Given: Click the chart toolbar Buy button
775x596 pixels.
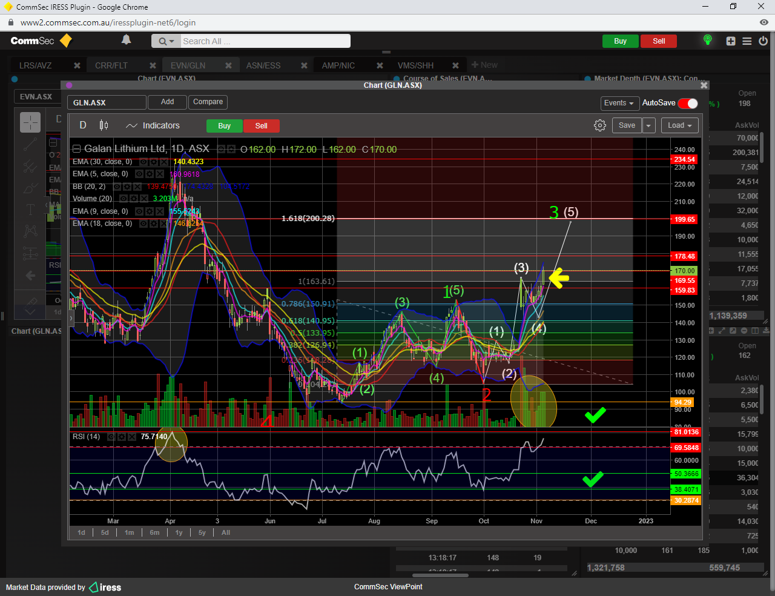Looking at the screenshot, I should [224, 126].
